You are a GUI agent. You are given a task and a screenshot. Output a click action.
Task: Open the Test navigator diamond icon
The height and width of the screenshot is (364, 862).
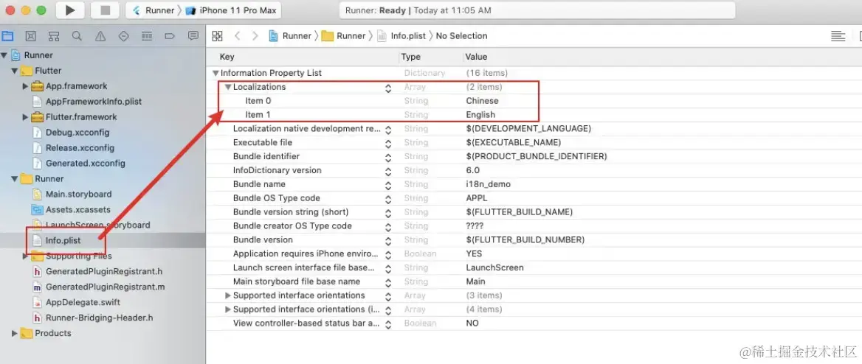pyautogui.click(x=124, y=36)
